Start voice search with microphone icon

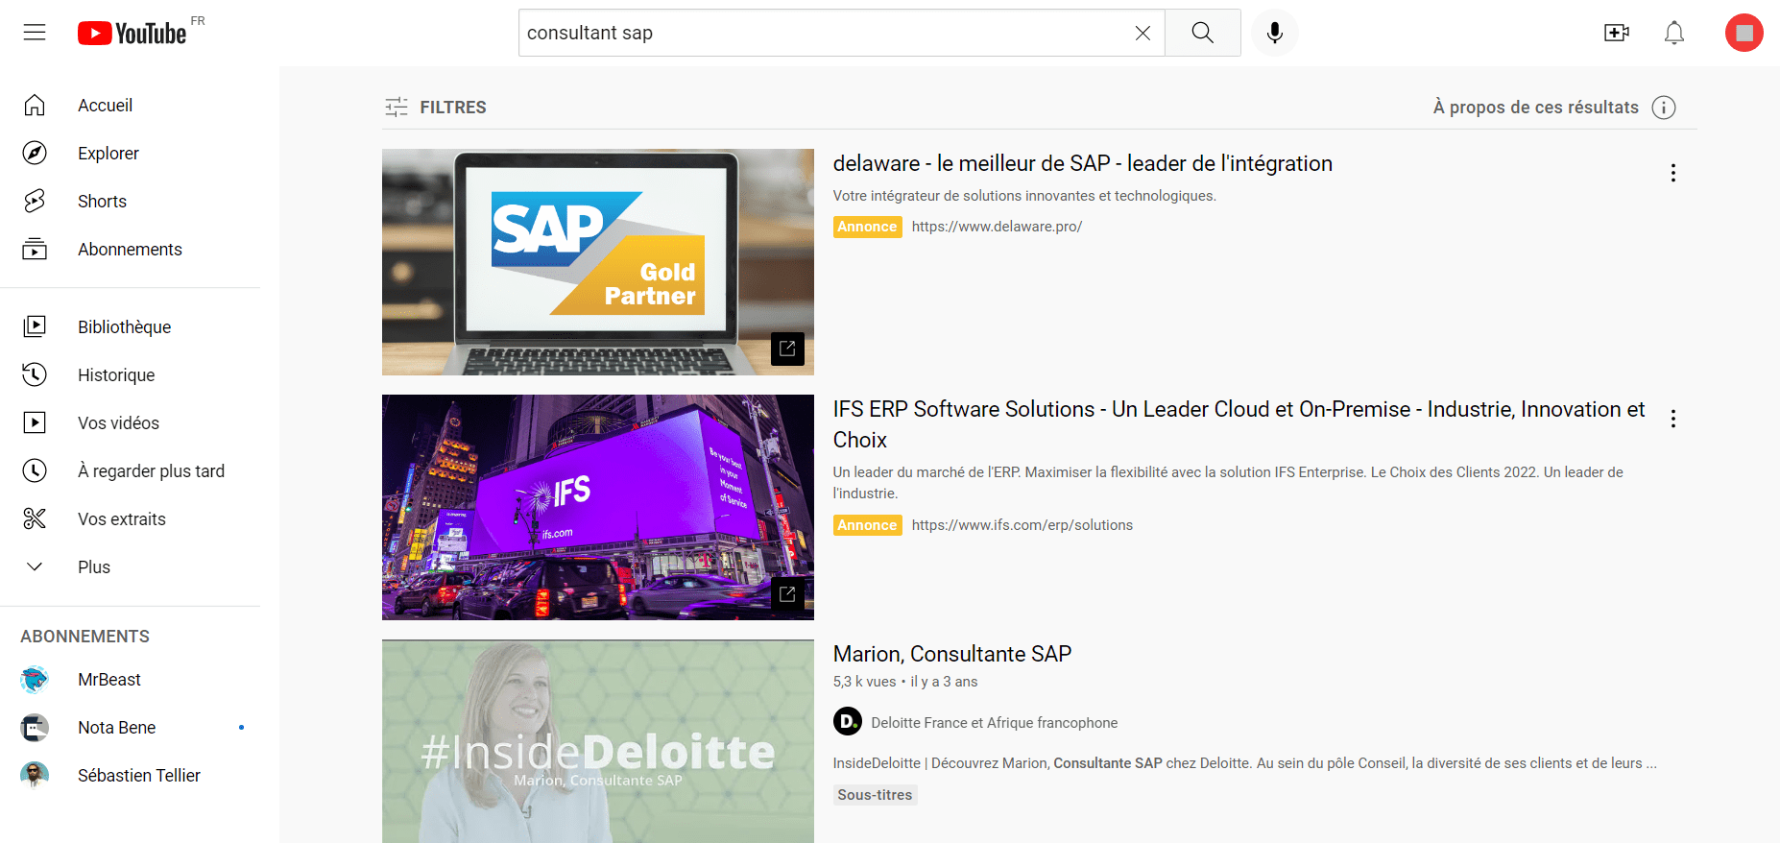[1275, 33]
